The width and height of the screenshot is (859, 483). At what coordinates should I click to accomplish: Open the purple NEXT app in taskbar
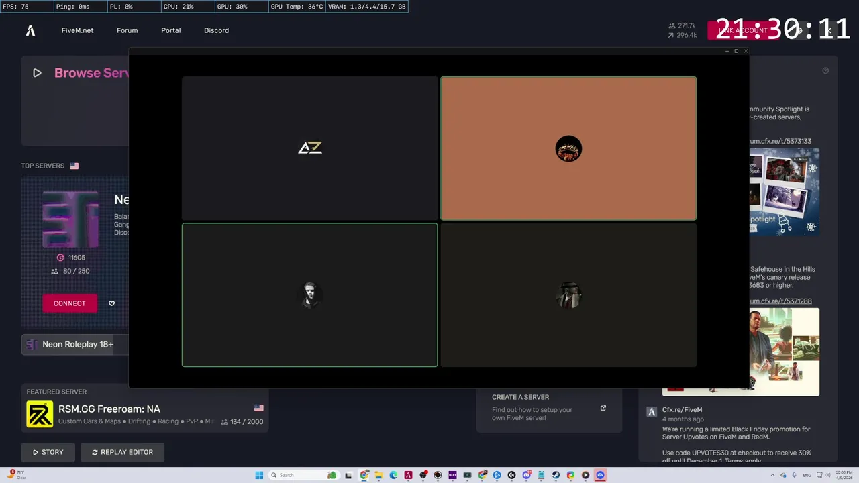452,475
